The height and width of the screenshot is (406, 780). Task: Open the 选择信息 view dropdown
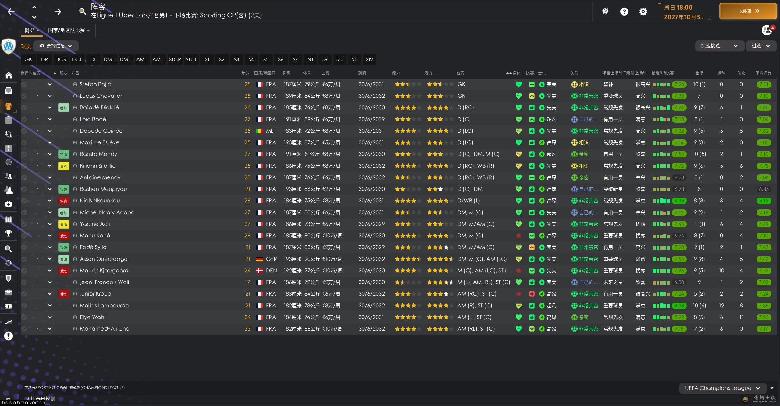tap(56, 46)
